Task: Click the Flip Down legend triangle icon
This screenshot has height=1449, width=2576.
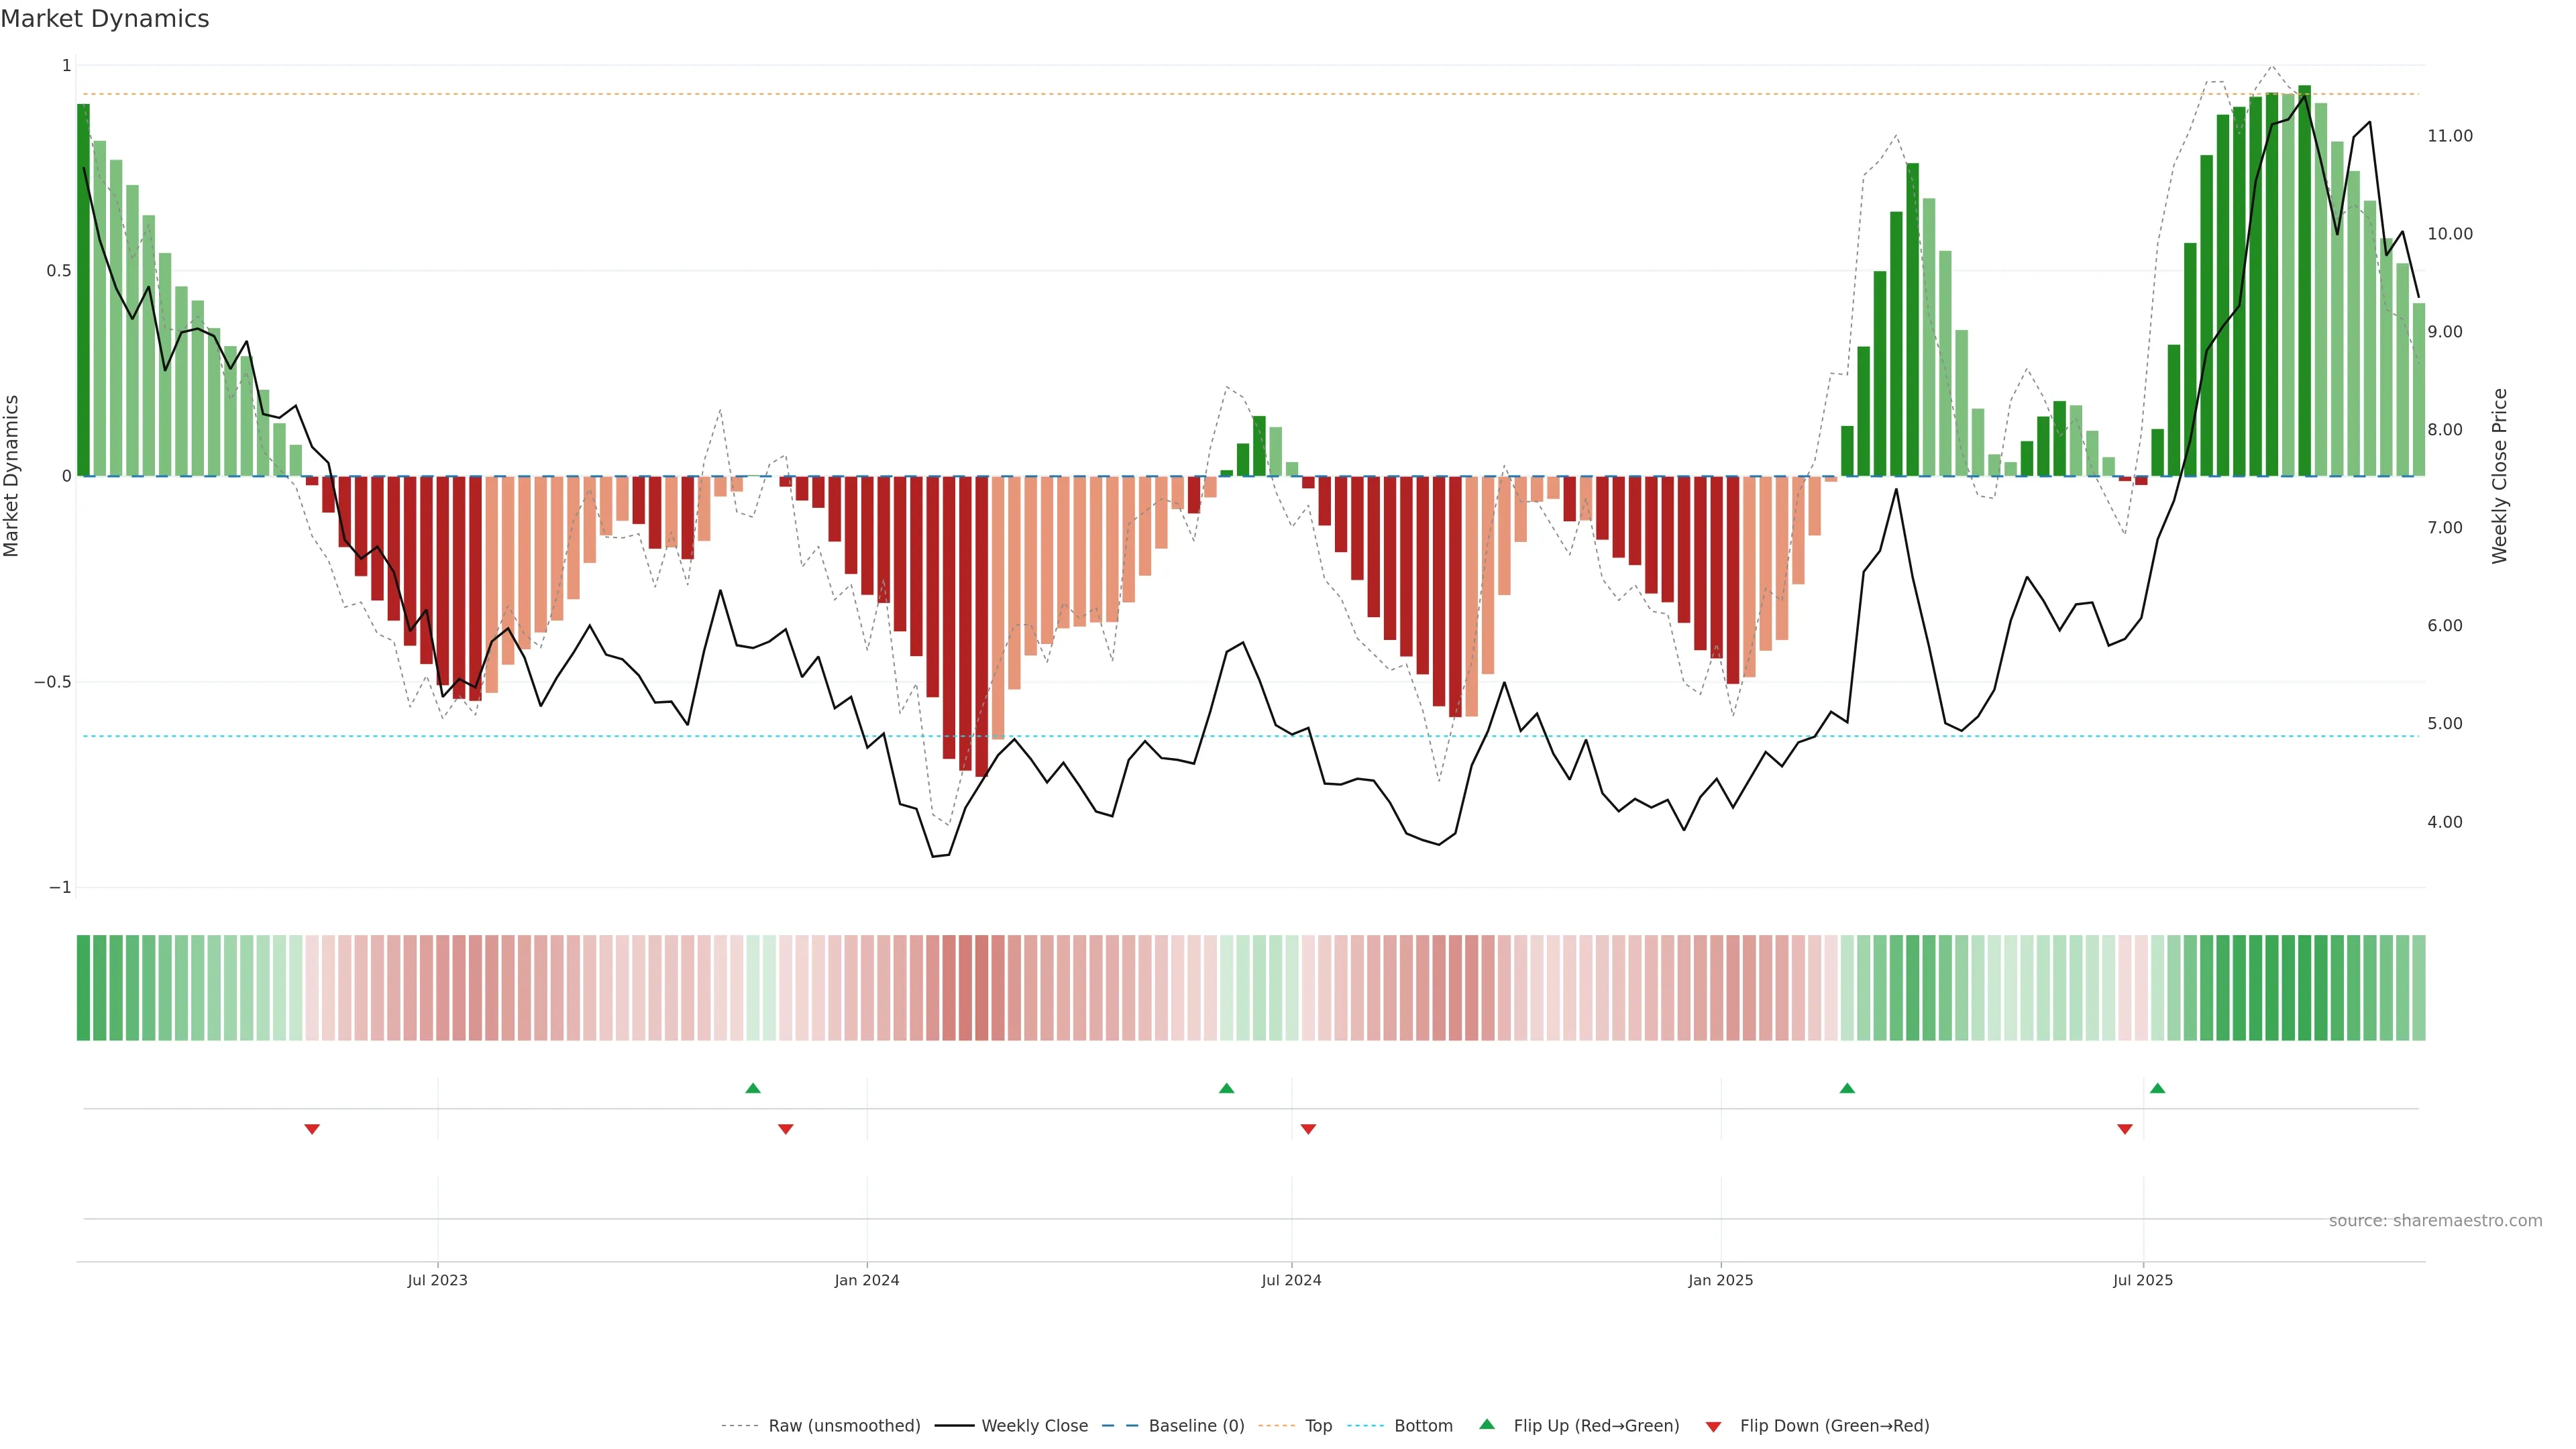Action: [x=1713, y=1426]
